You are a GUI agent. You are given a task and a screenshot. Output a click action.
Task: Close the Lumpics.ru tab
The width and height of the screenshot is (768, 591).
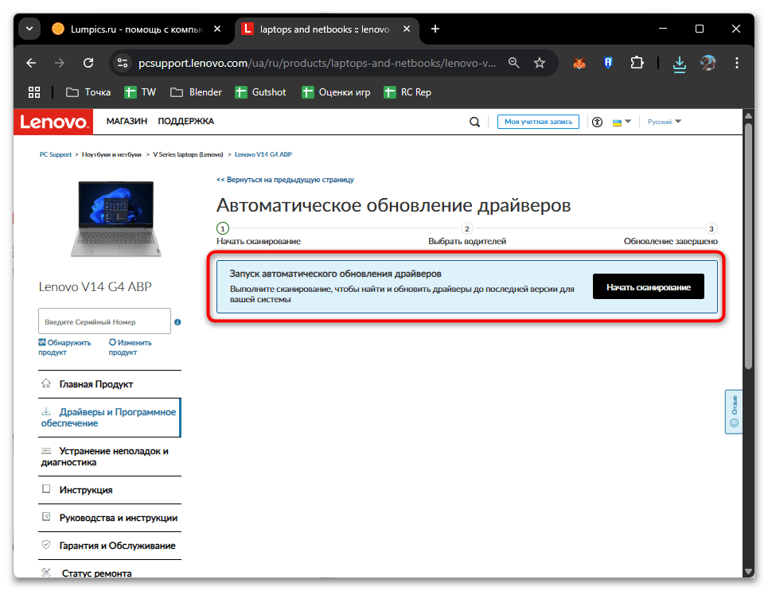coord(217,29)
